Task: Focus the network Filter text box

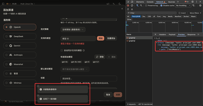Action: 152,13
